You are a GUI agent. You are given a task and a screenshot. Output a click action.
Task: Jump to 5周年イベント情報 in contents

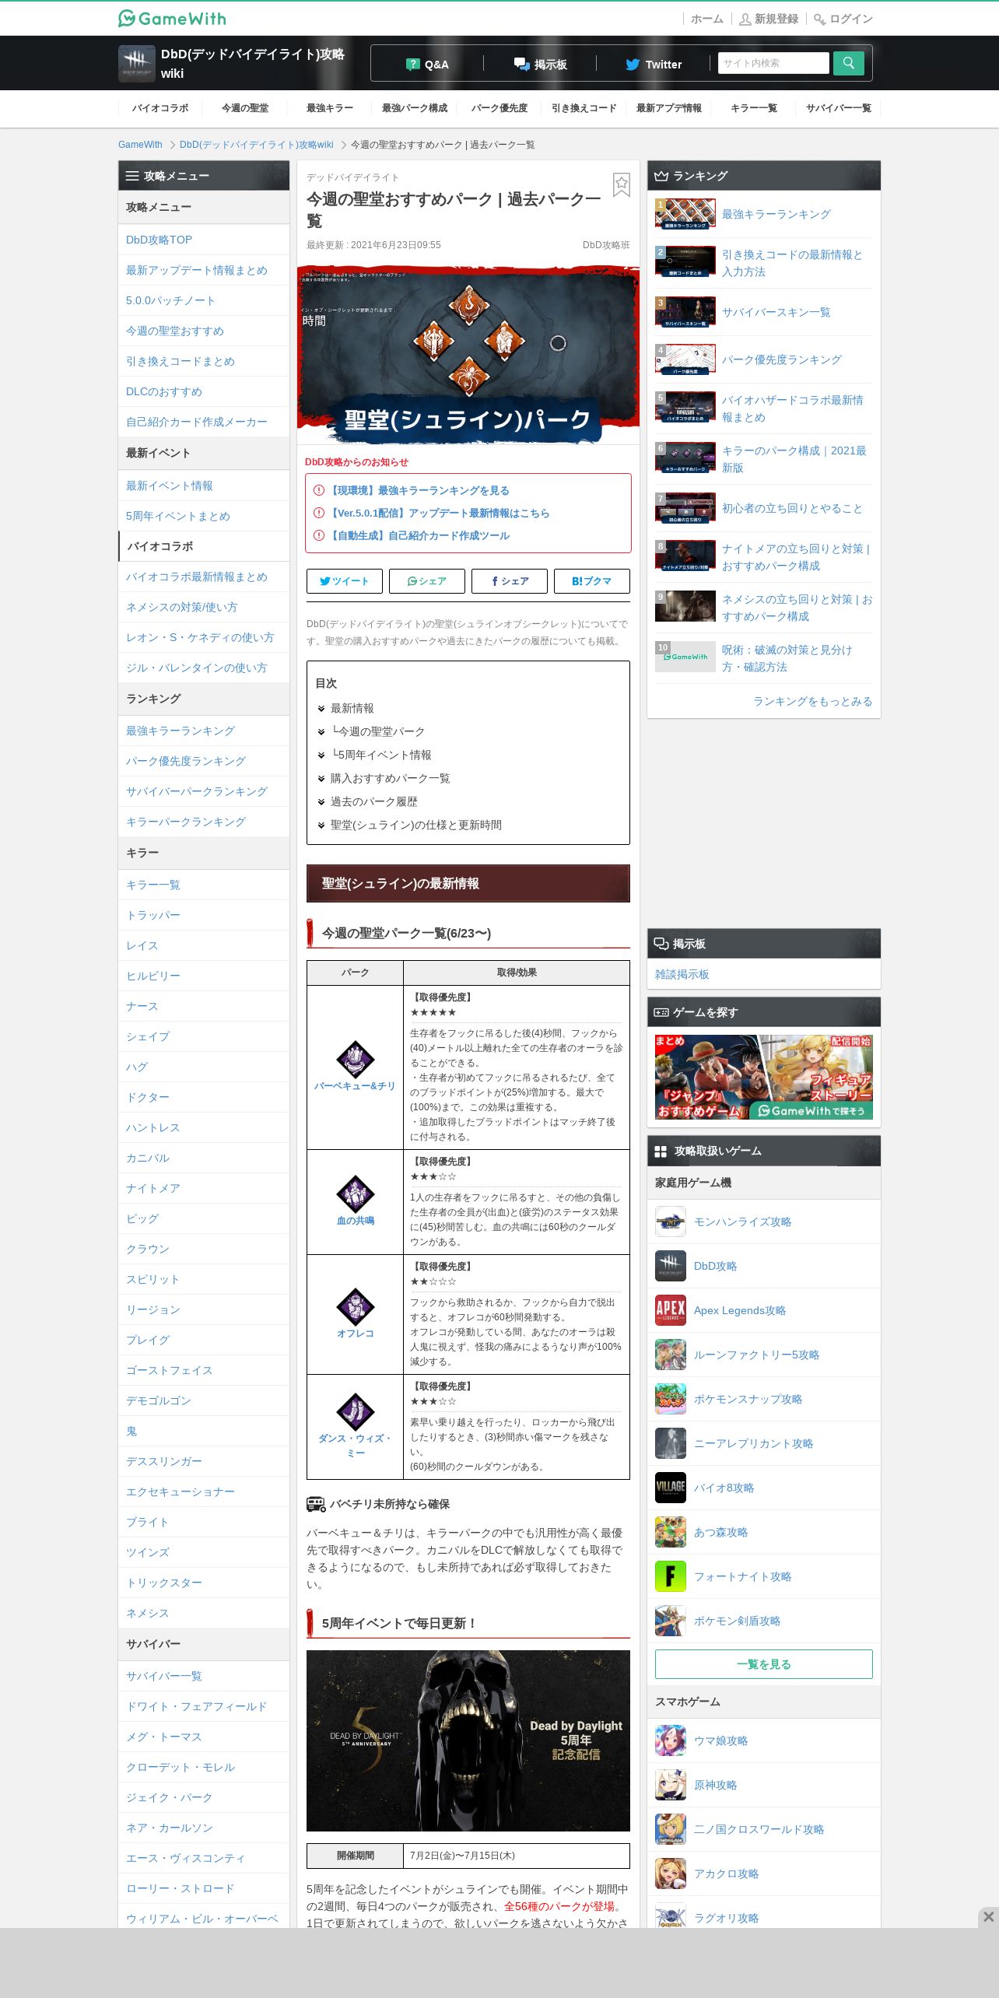(x=380, y=755)
